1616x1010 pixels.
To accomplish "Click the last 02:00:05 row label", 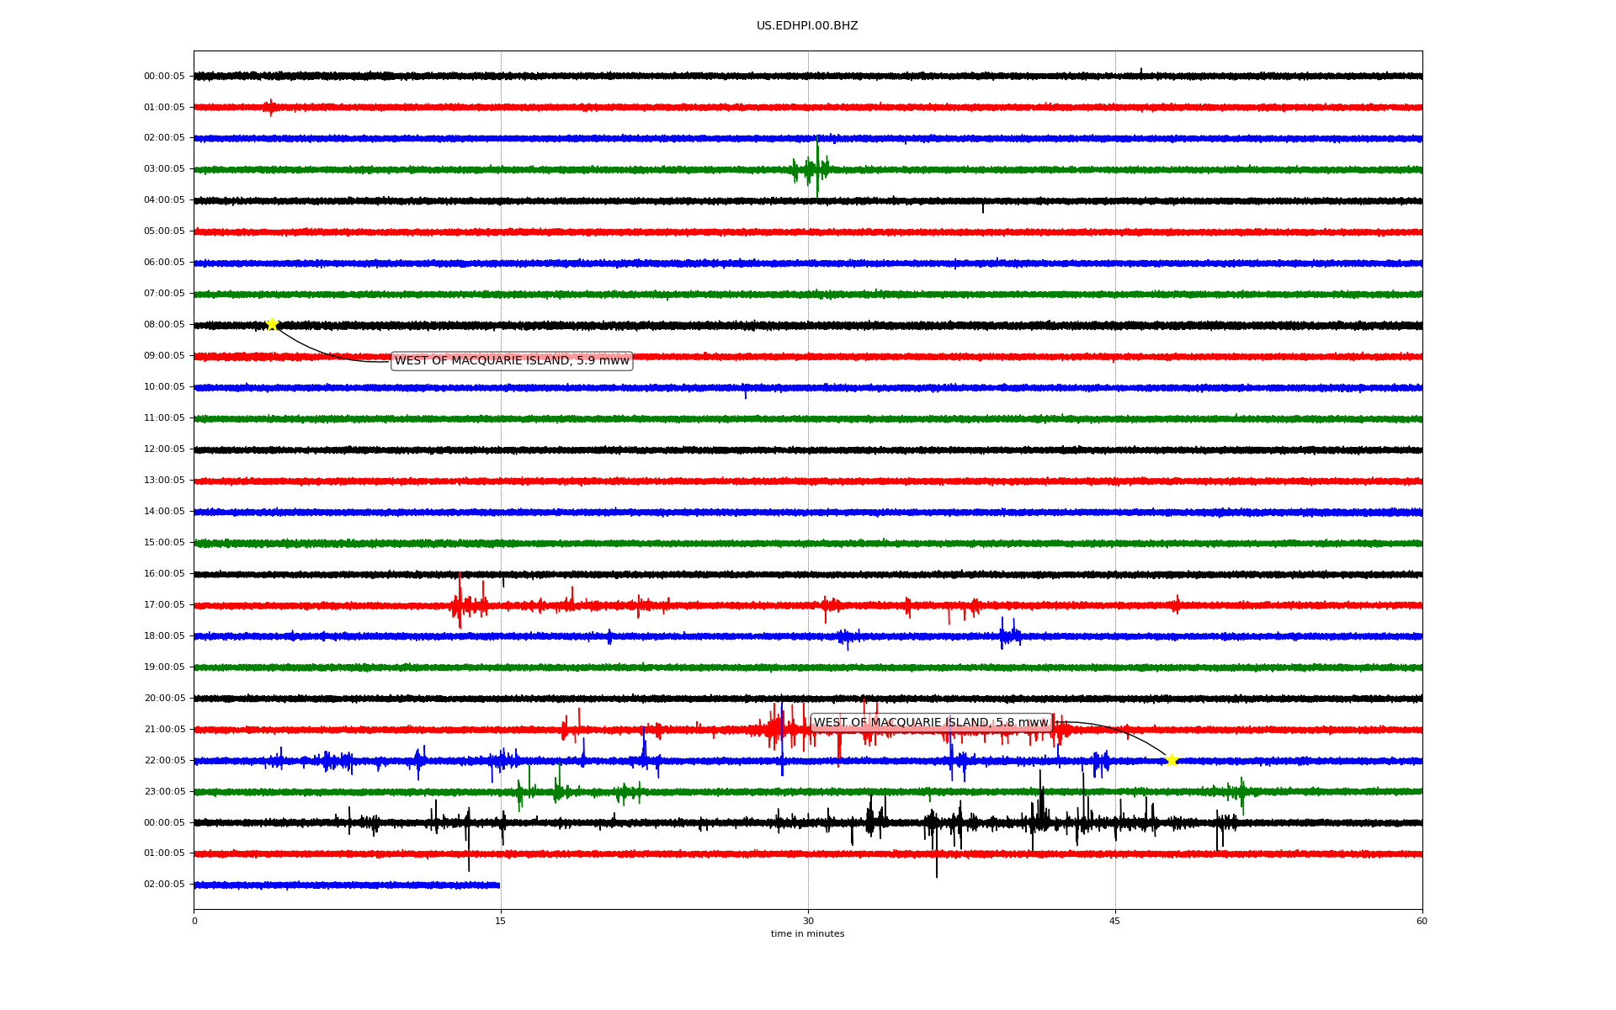I will click(x=164, y=885).
